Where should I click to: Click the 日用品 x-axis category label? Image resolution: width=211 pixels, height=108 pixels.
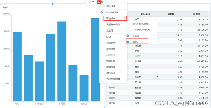coord(62,104)
